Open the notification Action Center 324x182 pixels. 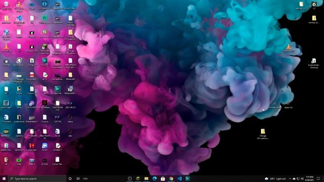click(x=318, y=178)
